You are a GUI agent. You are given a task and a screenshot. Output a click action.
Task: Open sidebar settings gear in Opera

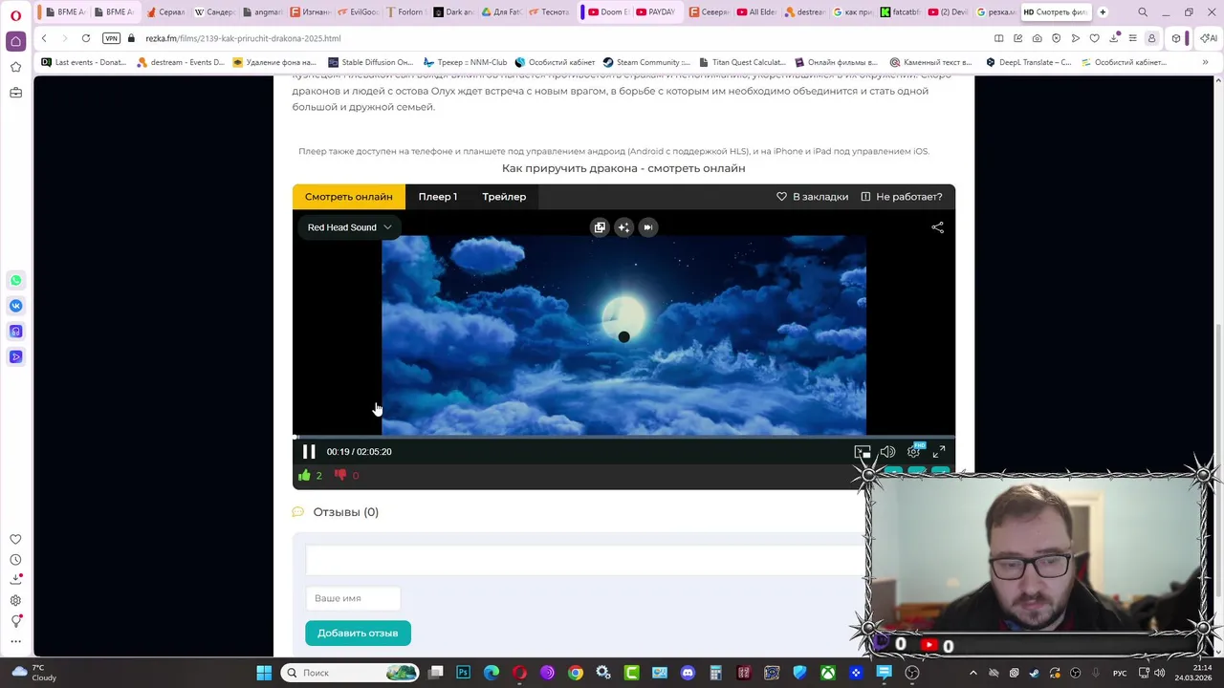pos(15,600)
